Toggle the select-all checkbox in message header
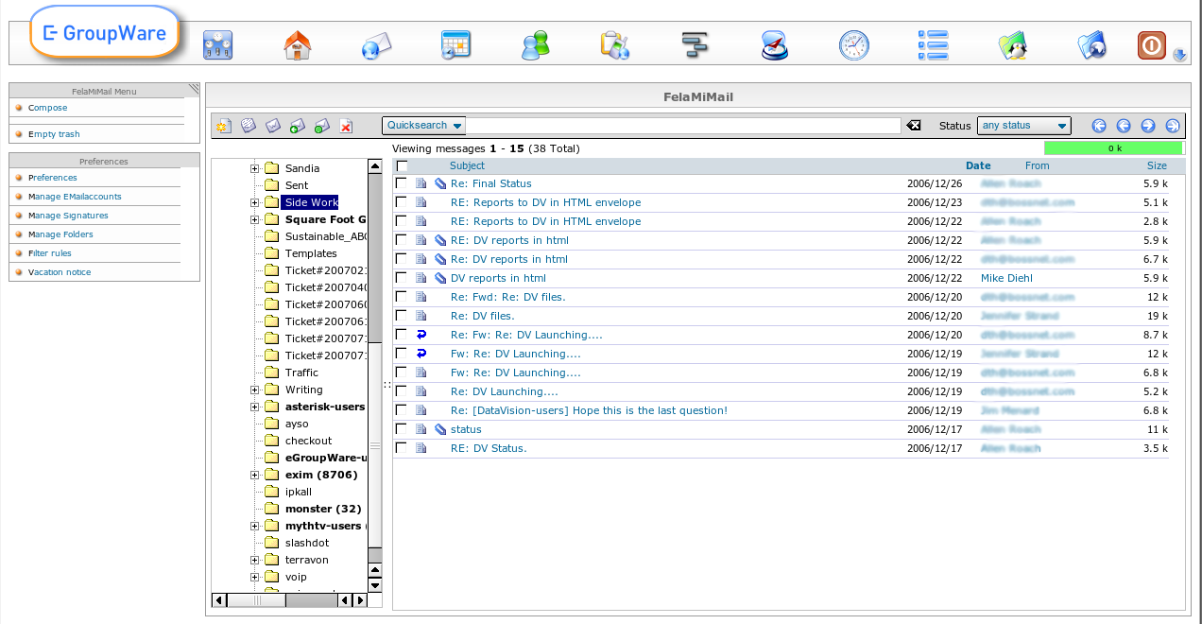Screen dimensions: 1202x624 coord(402,166)
